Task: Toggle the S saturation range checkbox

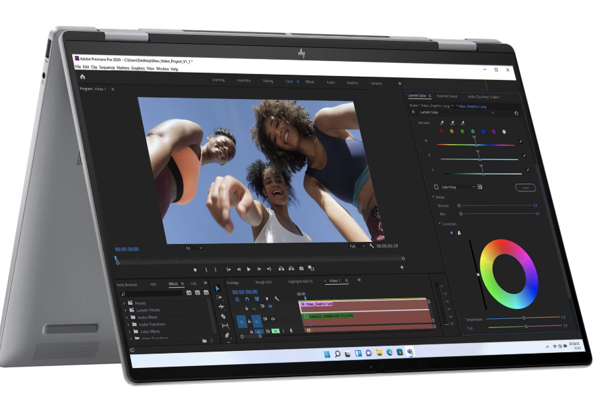Action: 525,156
